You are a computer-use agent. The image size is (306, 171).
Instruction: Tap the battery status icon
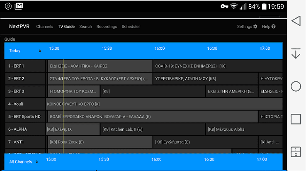pyautogui.click(x=264, y=7)
